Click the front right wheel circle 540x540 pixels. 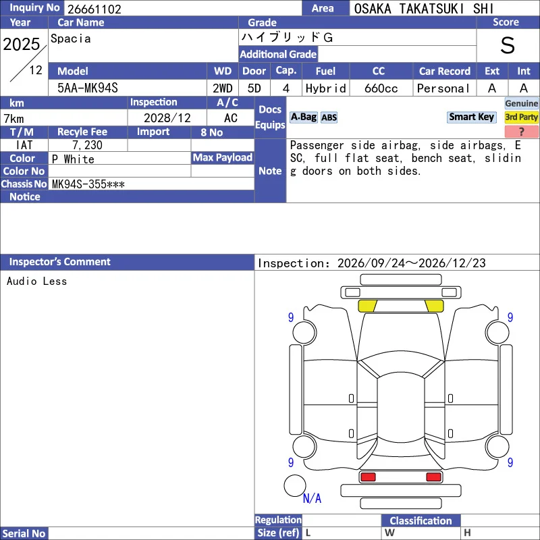[x=497, y=332]
